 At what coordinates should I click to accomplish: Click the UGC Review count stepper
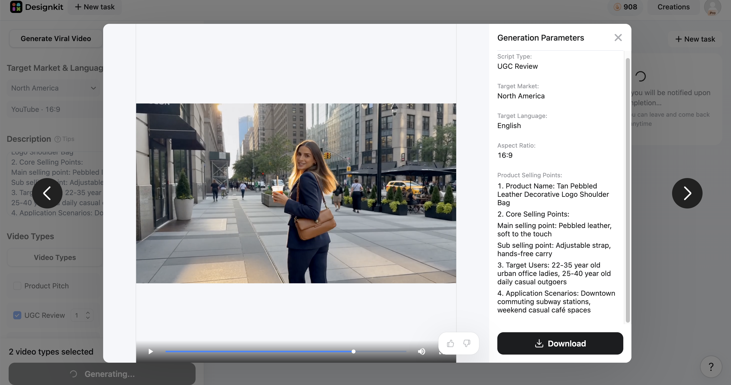point(82,315)
